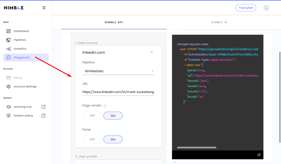The image size is (281, 164).
Task: Click the curl -X POST code line
Action: click(219, 49)
